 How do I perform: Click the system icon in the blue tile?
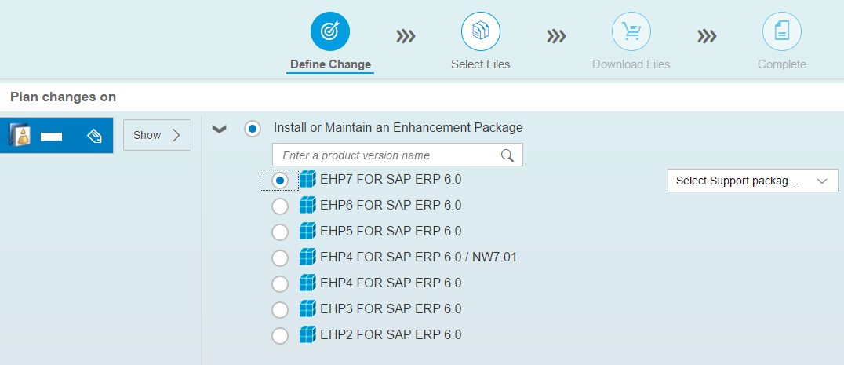point(20,135)
